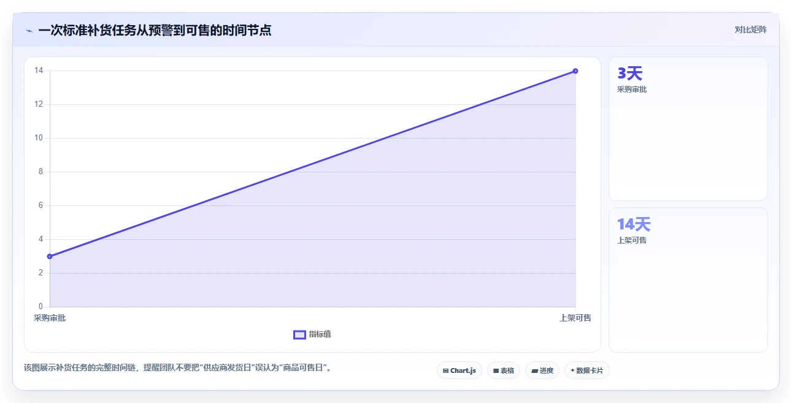792x403 pixels.
Task: Click the 指标值 legend color box
Action: (299, 334)
